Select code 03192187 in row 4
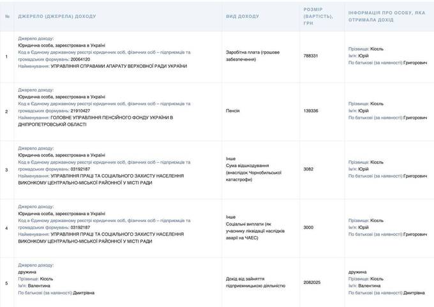Viewport: 434px width, 307px height. (x=80, y=228)
